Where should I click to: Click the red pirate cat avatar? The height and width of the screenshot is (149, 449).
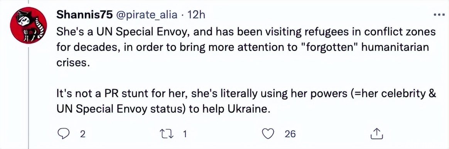click(x=29, y=25)
